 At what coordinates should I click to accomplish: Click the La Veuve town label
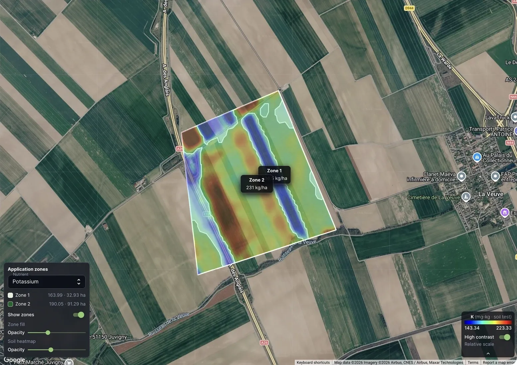[491, 194]
